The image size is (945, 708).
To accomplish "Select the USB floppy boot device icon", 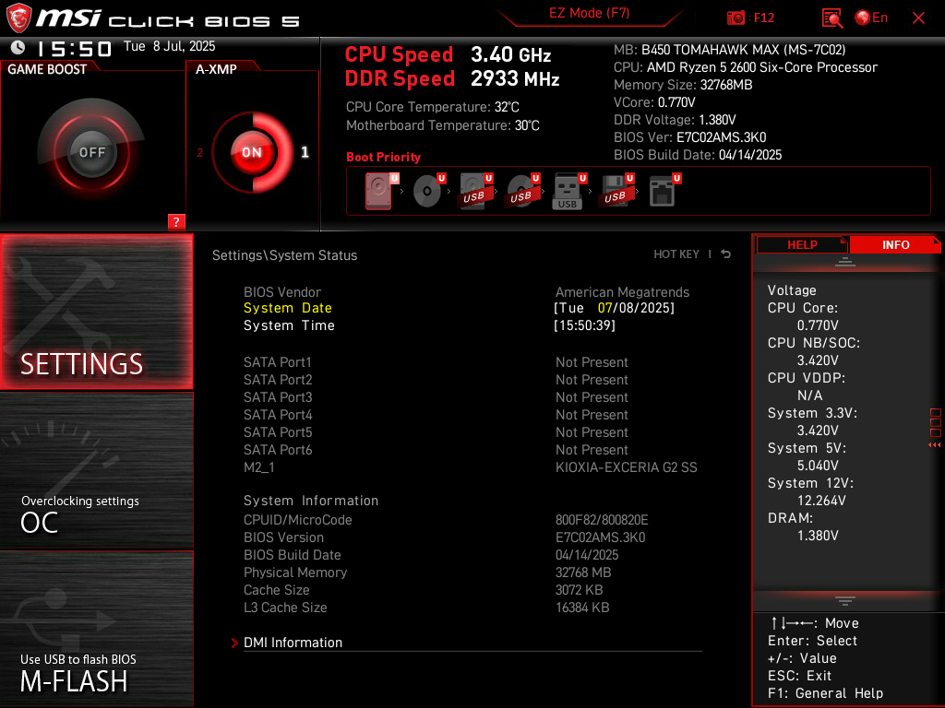I will point(616,191).
